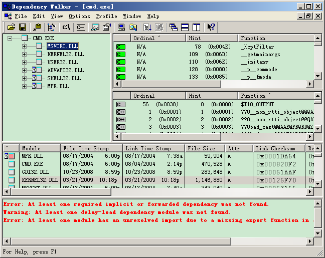The height and width of the screenshot is (258, 325).
Task: Open the Options menu
Action: click(79, 16)
